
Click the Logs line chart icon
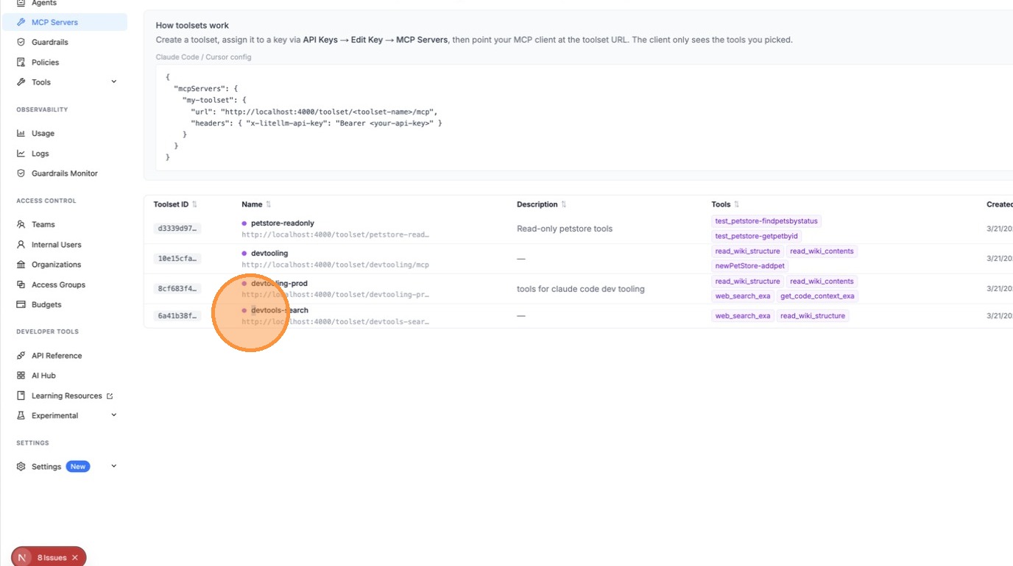point(21,154)
